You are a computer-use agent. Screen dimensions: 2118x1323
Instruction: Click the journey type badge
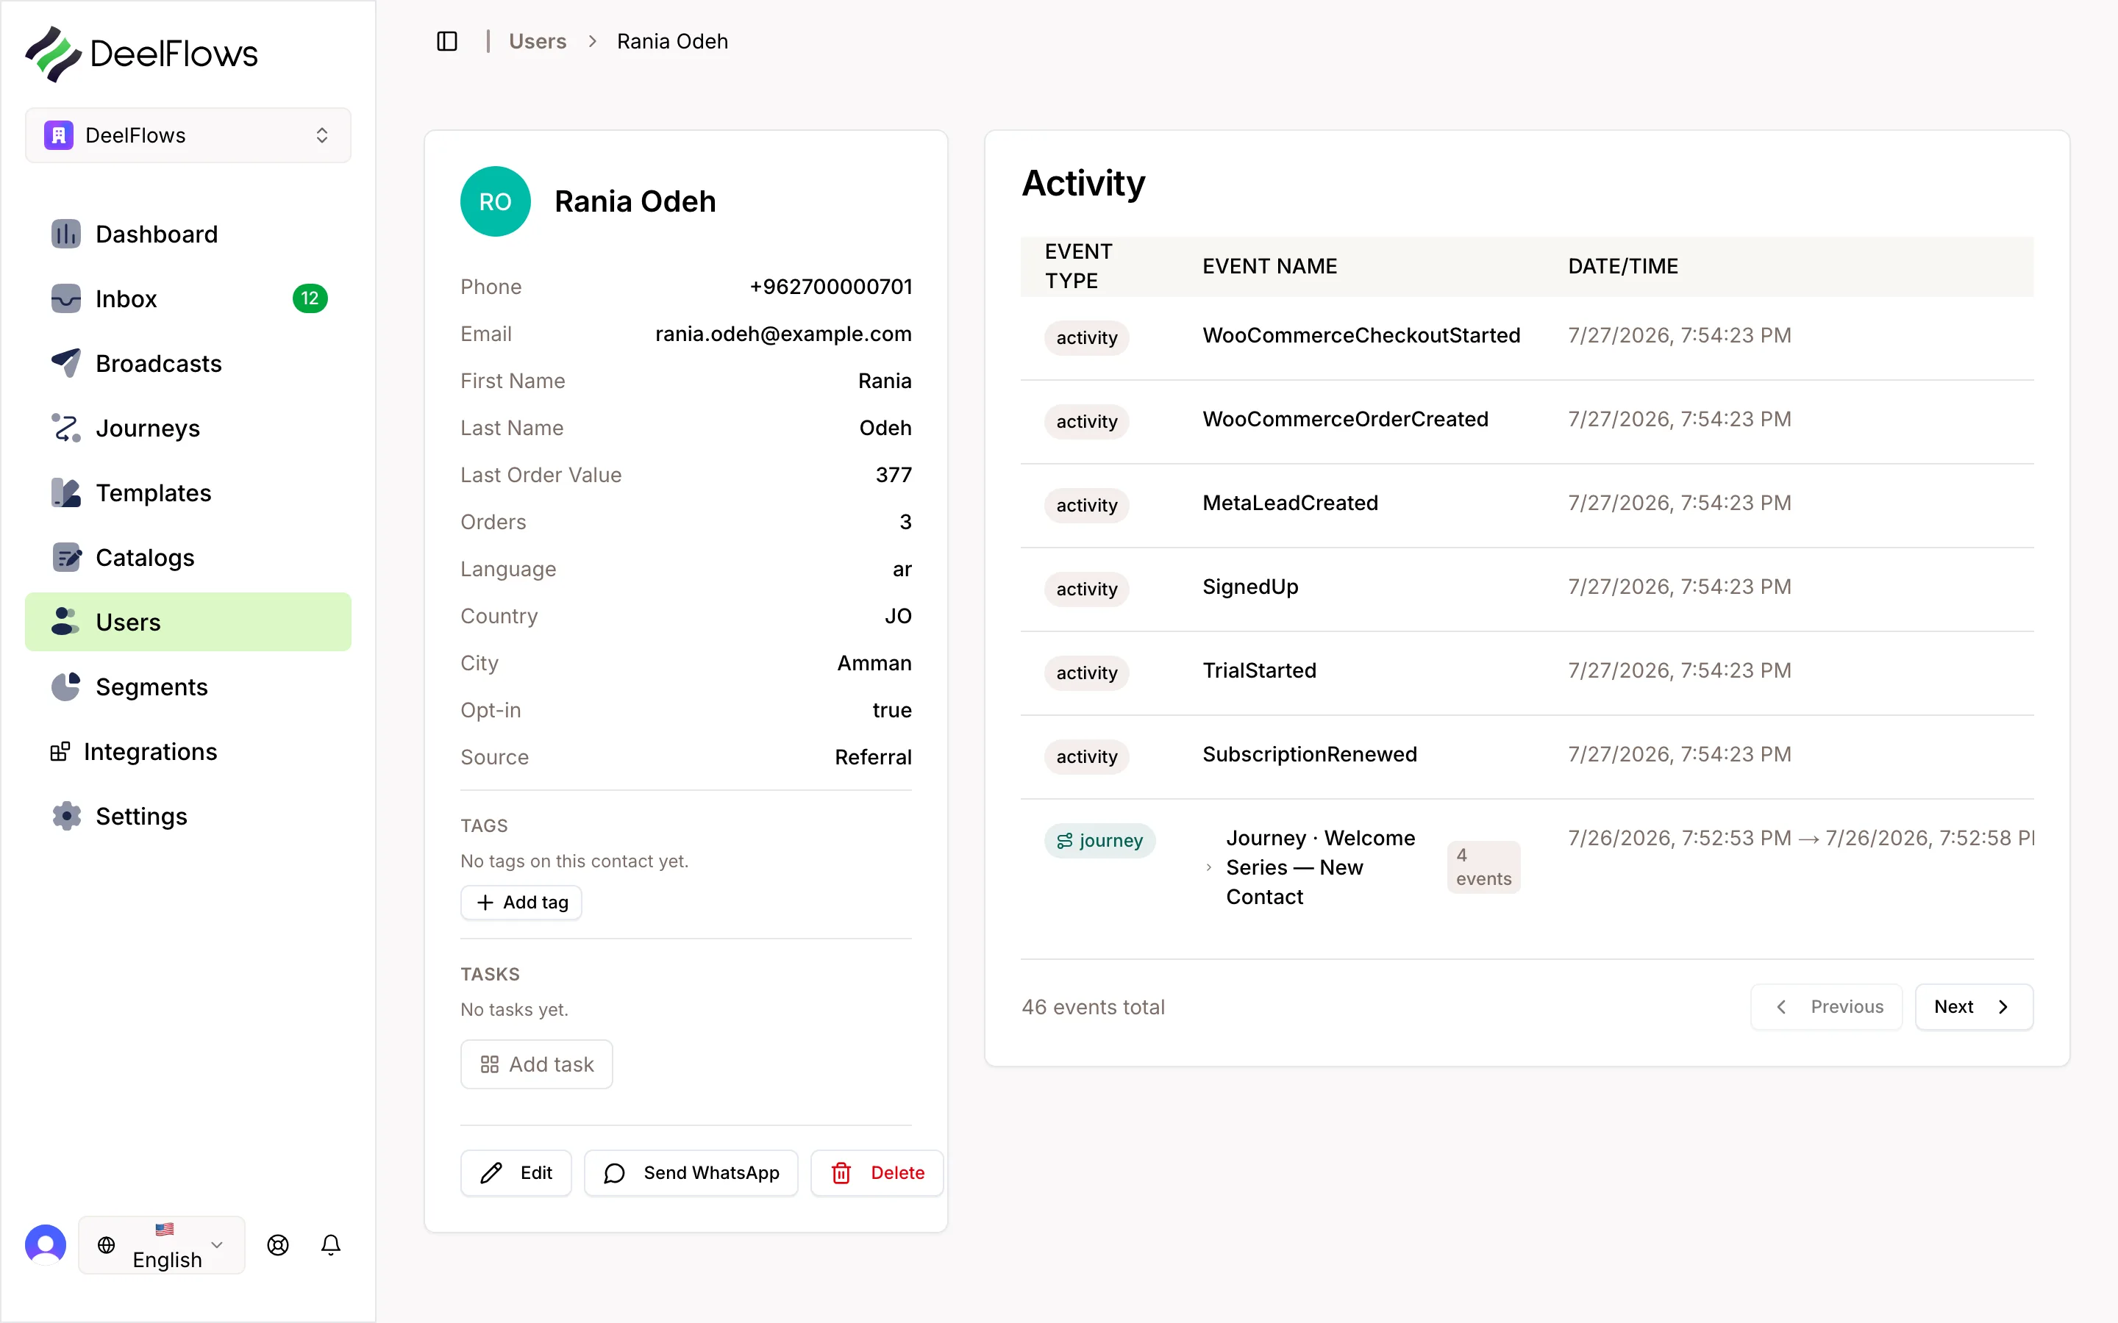click(x=1100, y=841)
